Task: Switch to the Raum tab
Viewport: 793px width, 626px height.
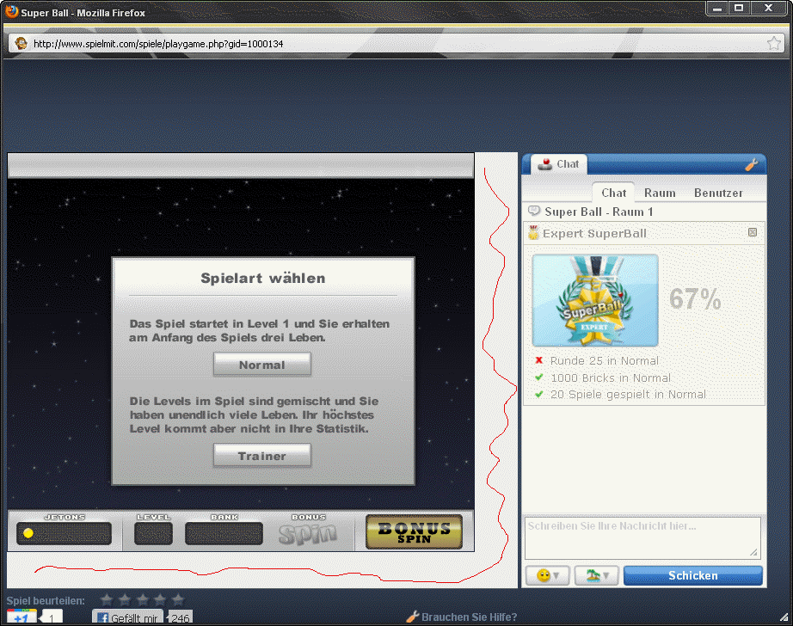Action: click(660, 193)
